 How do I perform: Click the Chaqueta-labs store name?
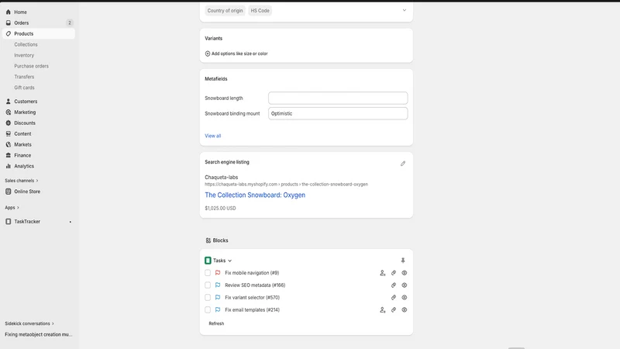[x=222, y=178]
